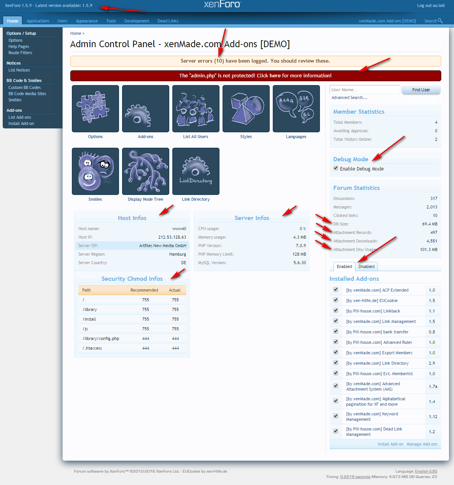Switch to the Enabled add-ons tab
The height and width of the screenshot is (485, 454).
(x=344, y=266)
